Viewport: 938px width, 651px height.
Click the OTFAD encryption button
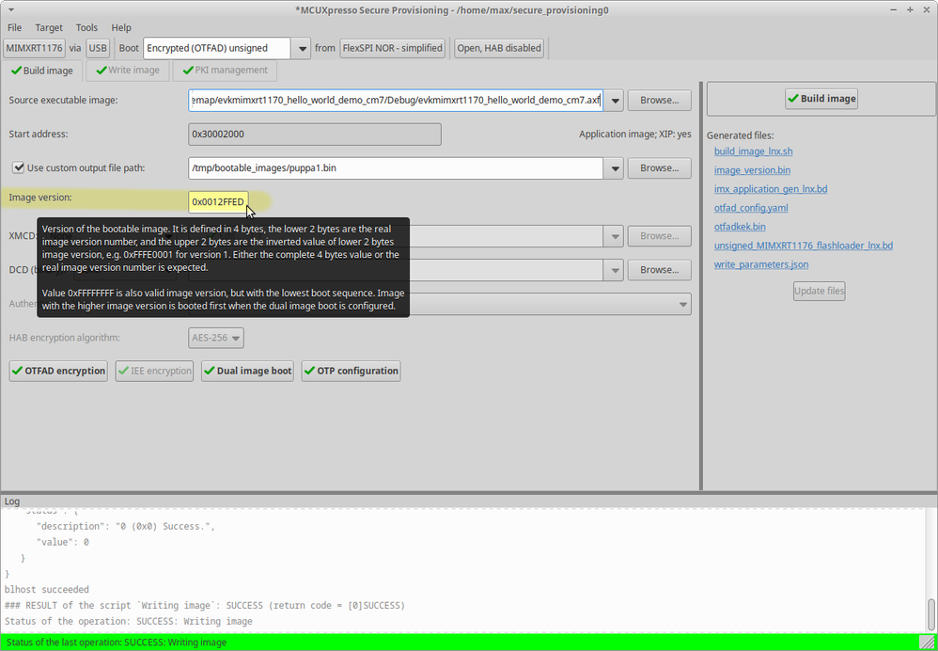[x=58, y=371]
